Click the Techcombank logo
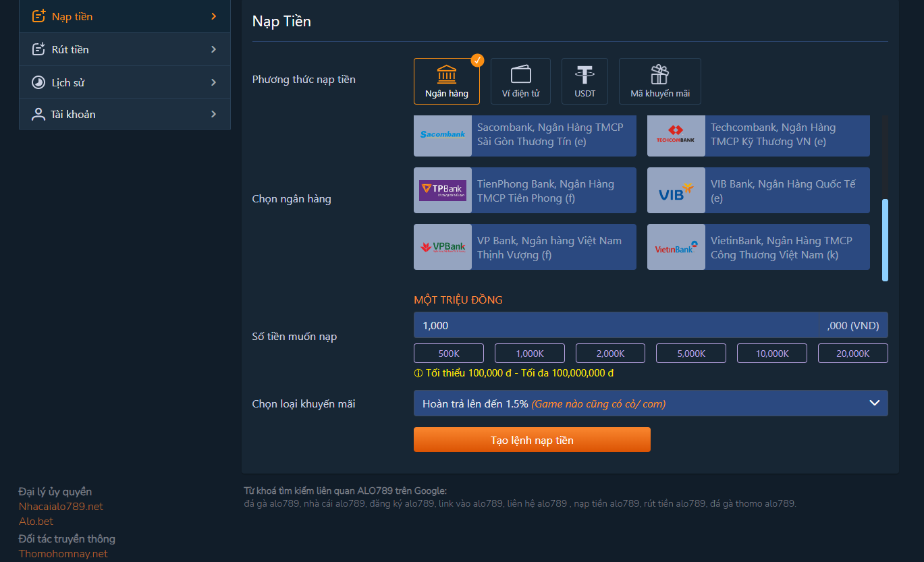 (x=676, y=135)
